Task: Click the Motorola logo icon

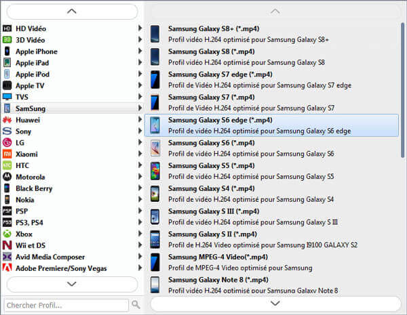Action: click(7, 177)
